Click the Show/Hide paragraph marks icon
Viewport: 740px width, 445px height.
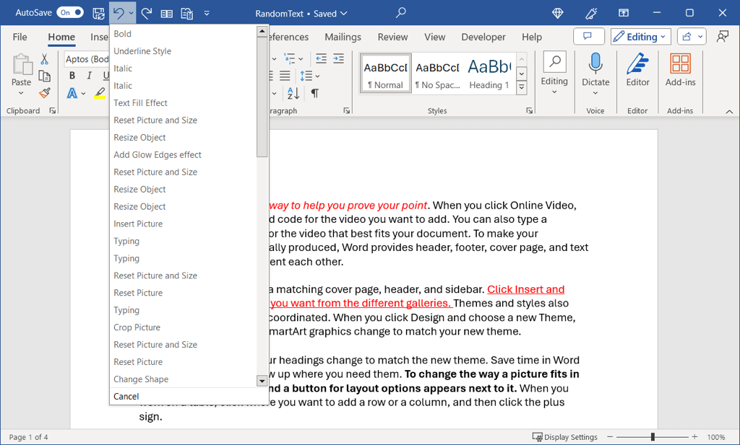click(315, 93)
